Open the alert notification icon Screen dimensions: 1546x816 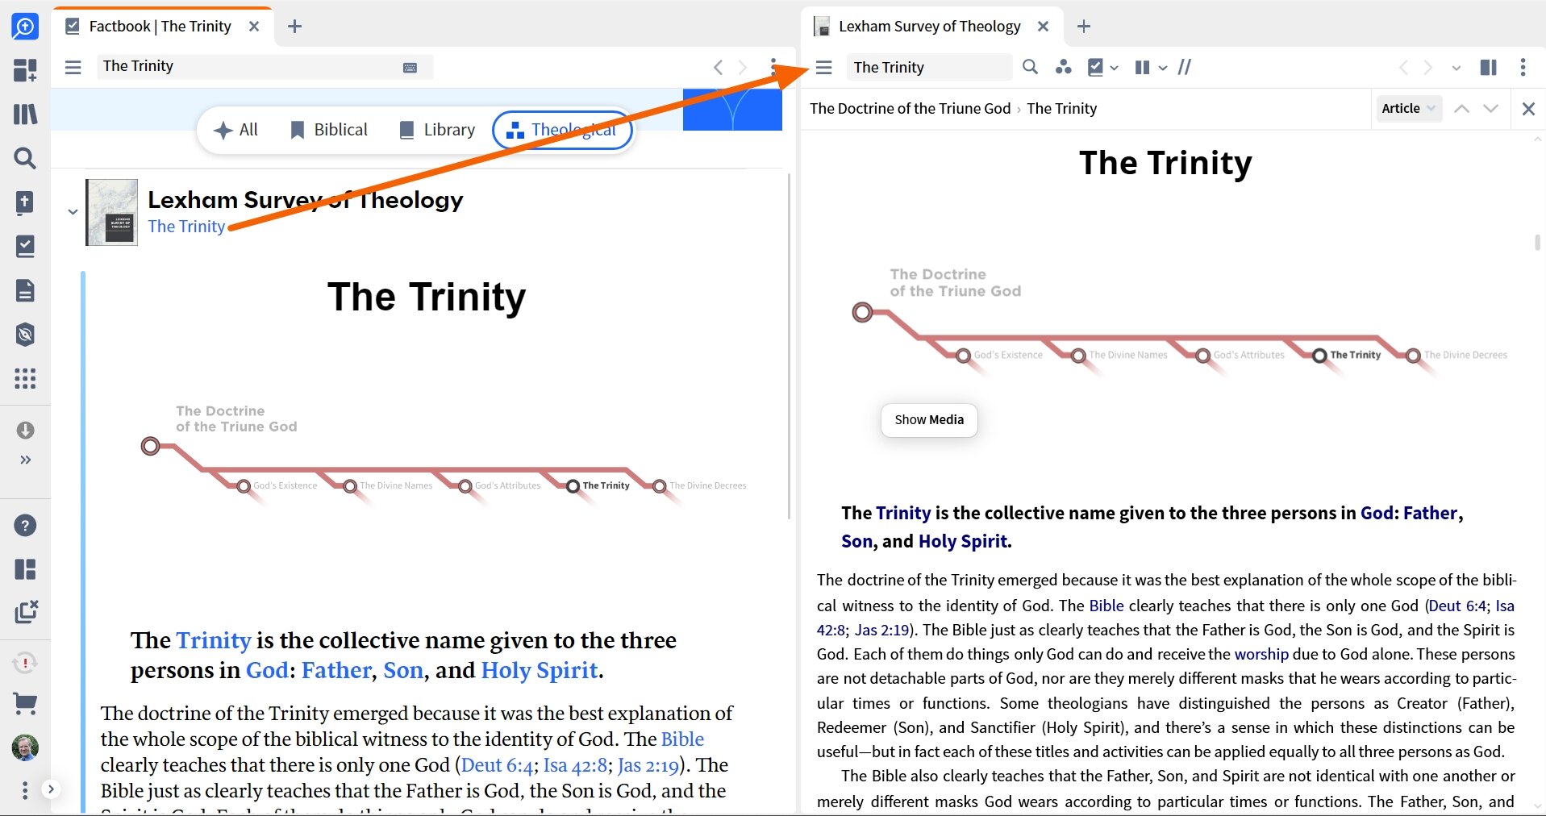tap(25, 663)
